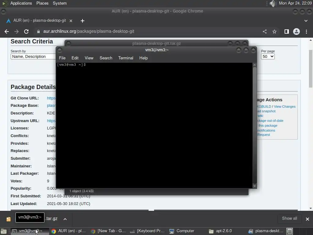Open the System menu in top panel

tap(60, 3)
